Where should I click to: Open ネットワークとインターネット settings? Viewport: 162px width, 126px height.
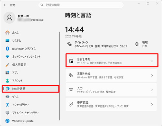click(30, 57)
